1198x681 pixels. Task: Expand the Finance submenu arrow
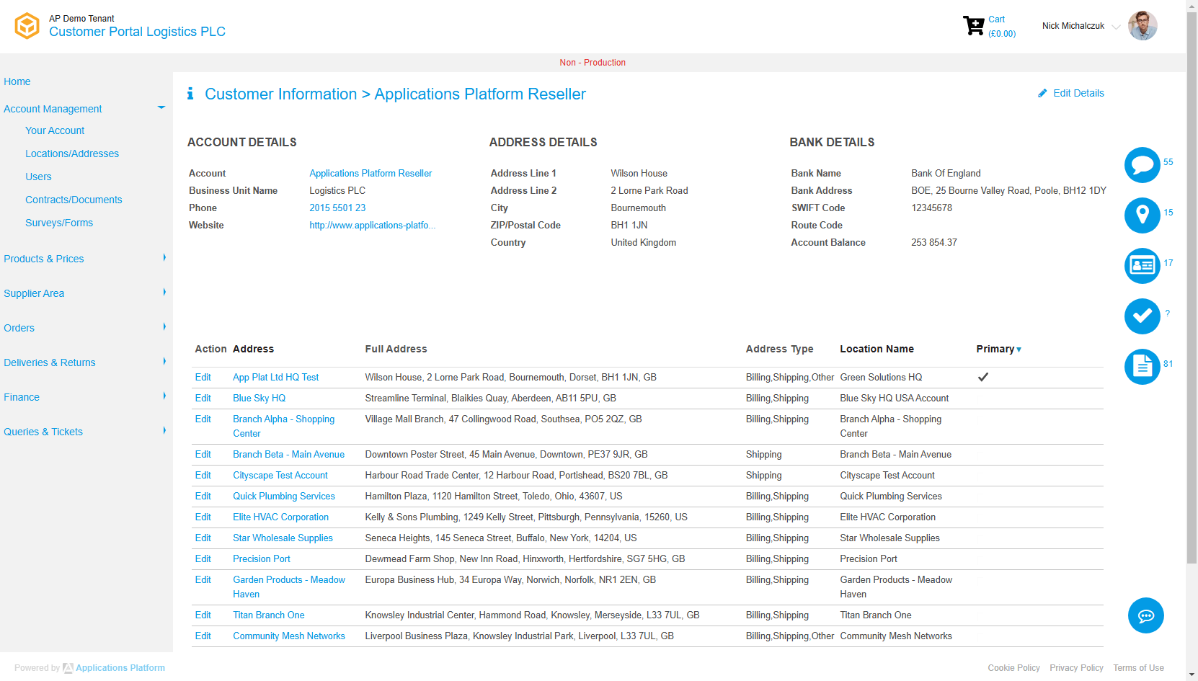(164, 396)
